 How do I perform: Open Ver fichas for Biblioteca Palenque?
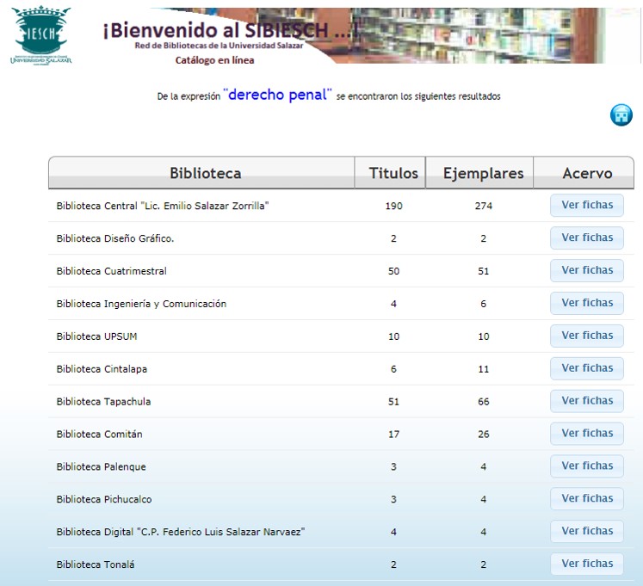tap(586, 466)
